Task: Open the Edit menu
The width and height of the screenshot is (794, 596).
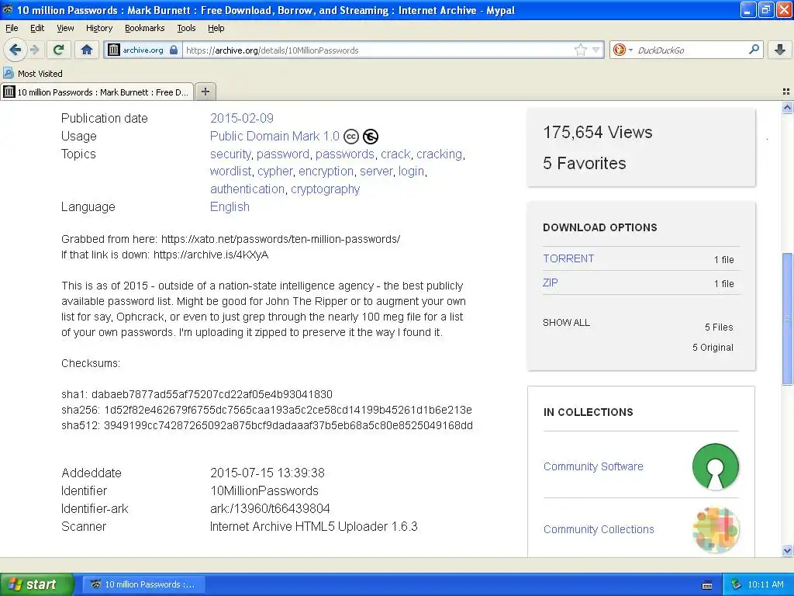Action: (37, 28)
